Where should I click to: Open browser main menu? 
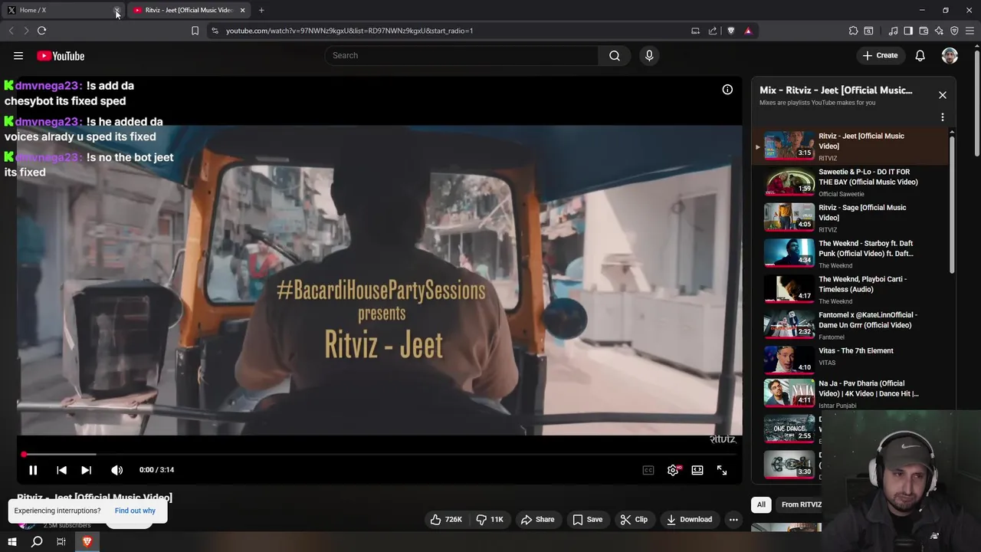[970, 31]
